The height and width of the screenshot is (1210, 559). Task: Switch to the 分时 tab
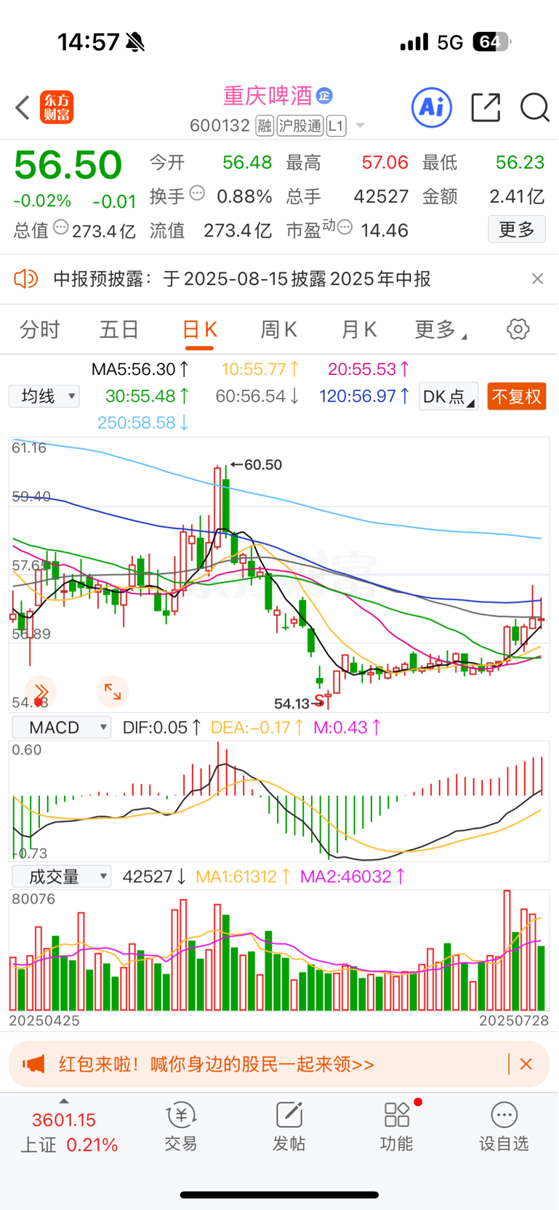40,330
